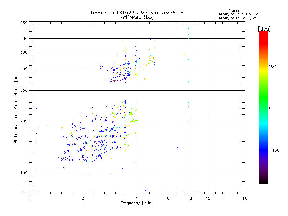
Task: Click the '2' x-axis frequency label
Action: click(x=83, y=198)
